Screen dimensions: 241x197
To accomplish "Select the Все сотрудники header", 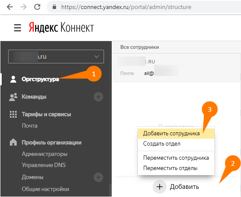I will tap(140, 47).
